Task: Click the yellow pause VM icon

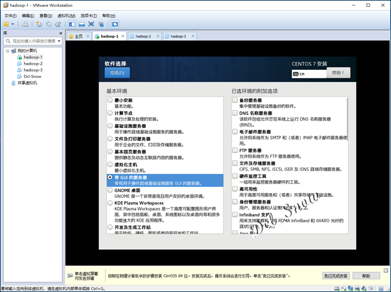Action: point(6,24)
